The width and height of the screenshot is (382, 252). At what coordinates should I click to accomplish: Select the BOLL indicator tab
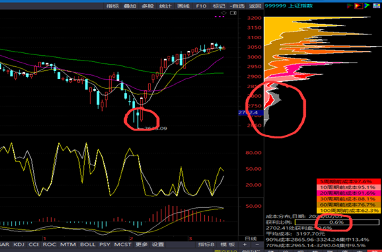coord(88,244)
